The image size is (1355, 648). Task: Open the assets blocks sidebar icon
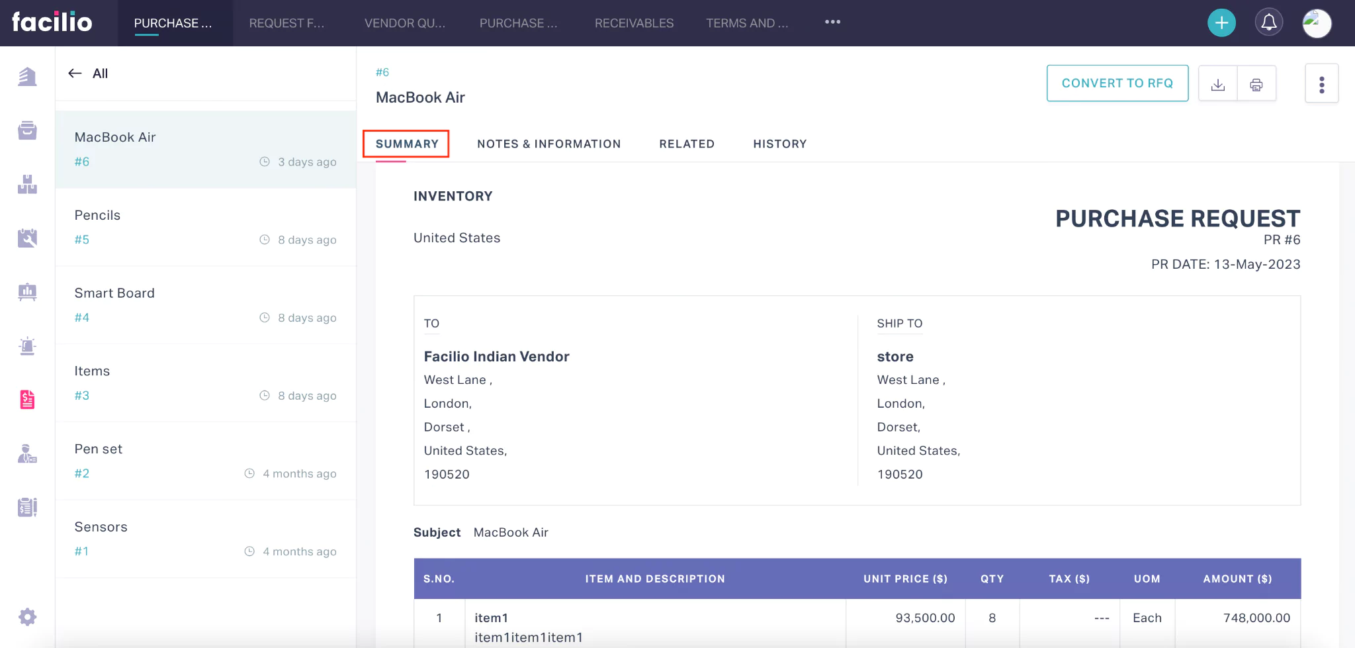pyautogui.click(x=27, y=184)
